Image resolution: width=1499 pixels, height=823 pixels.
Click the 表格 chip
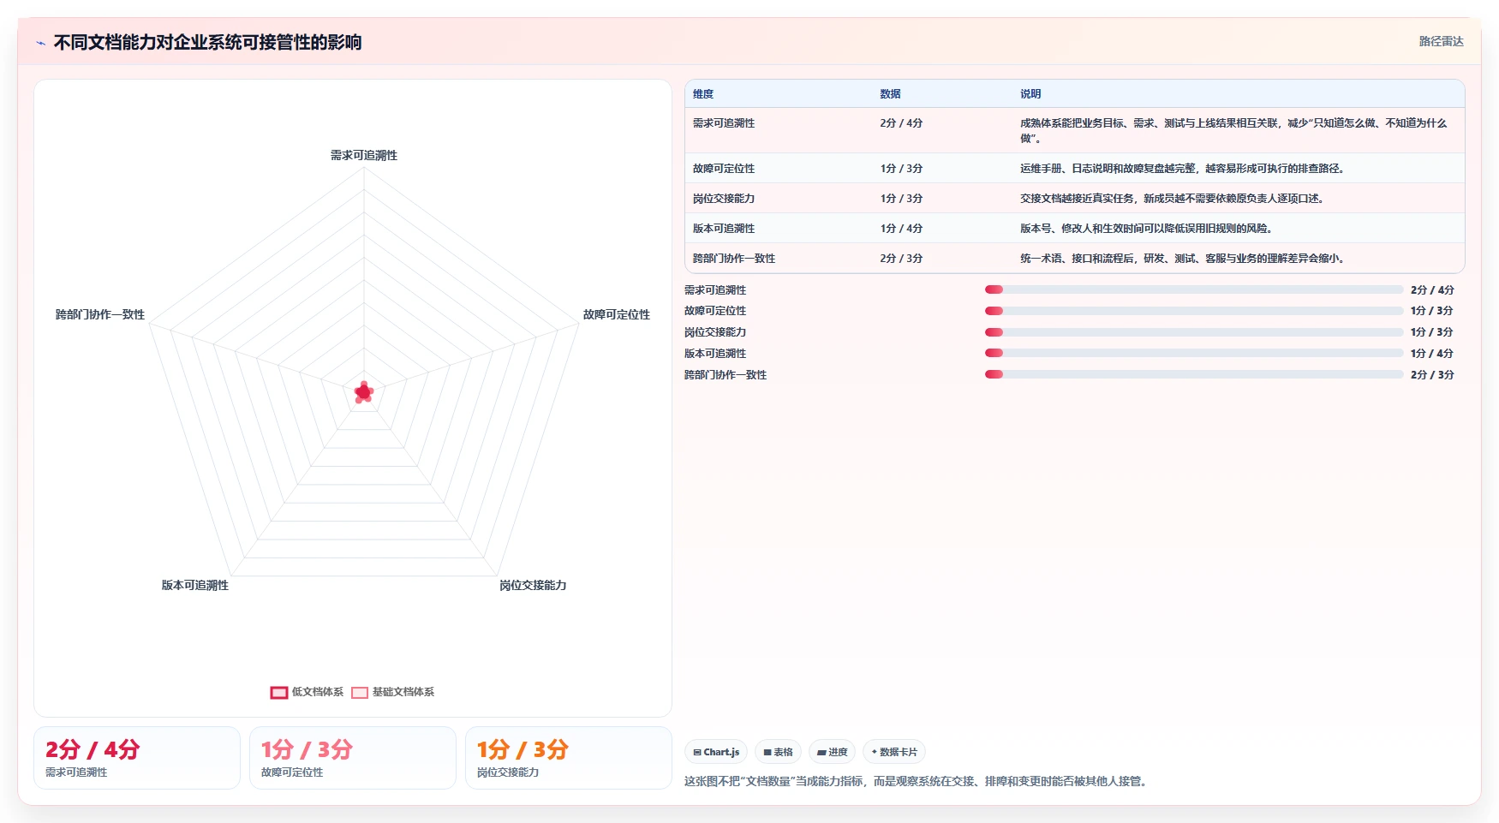click(778, 752)
